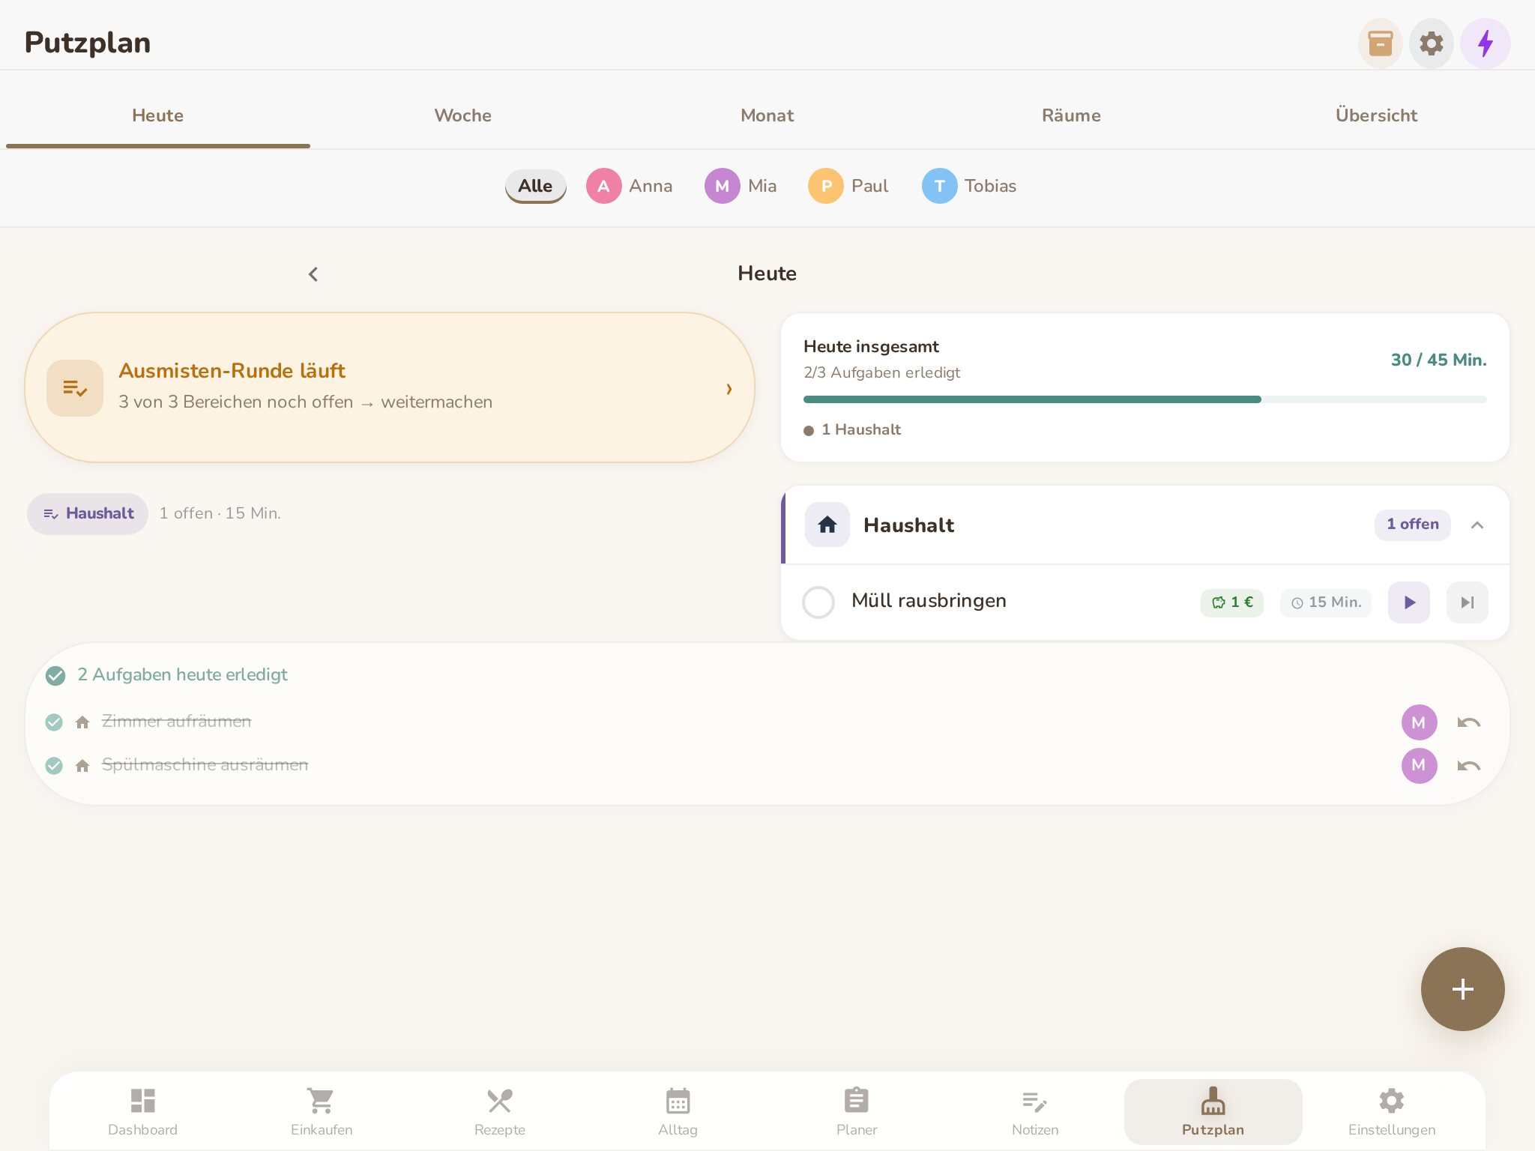The height and width of the screenshot is (1151, 1535).
Task: Switch to Monat tab
Action: tap(767, 115)
